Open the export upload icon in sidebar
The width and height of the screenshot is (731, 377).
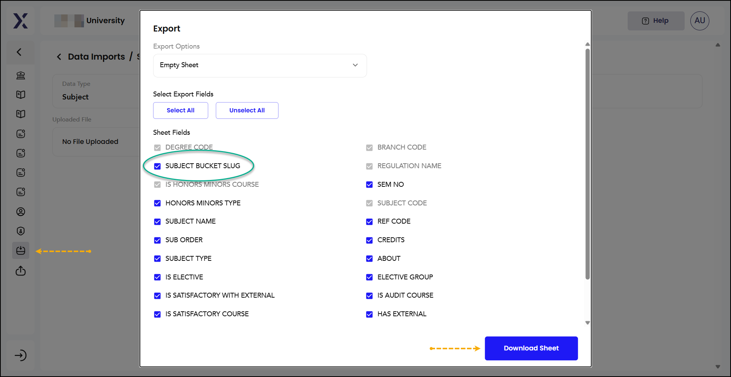(21, 271)
